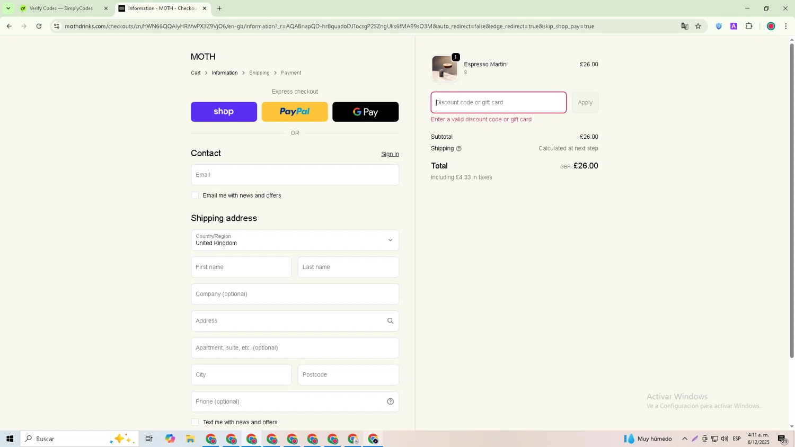Go back to the previous page
795x447 pixels.
[9, 26]
